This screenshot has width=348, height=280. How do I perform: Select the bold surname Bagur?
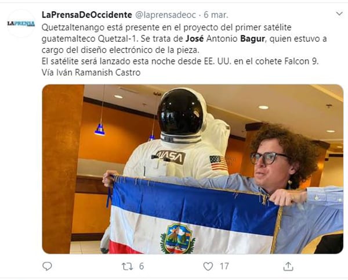click(252, 39)
